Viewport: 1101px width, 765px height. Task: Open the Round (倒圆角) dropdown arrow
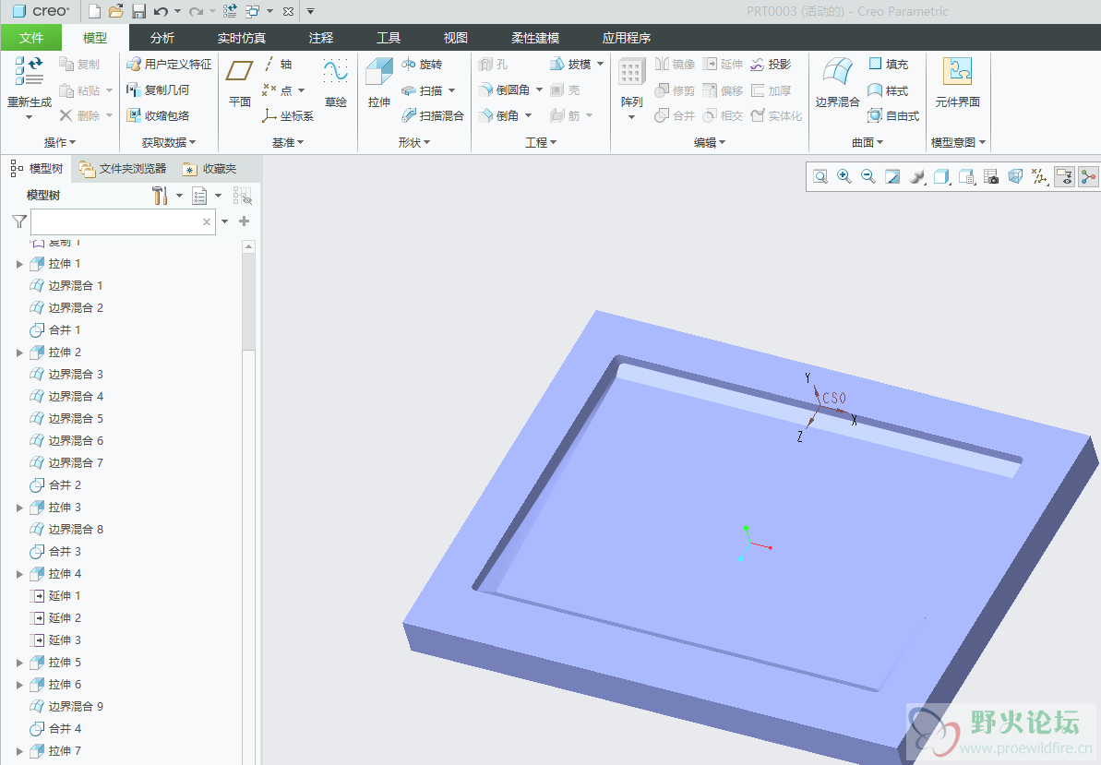(539, 90)
